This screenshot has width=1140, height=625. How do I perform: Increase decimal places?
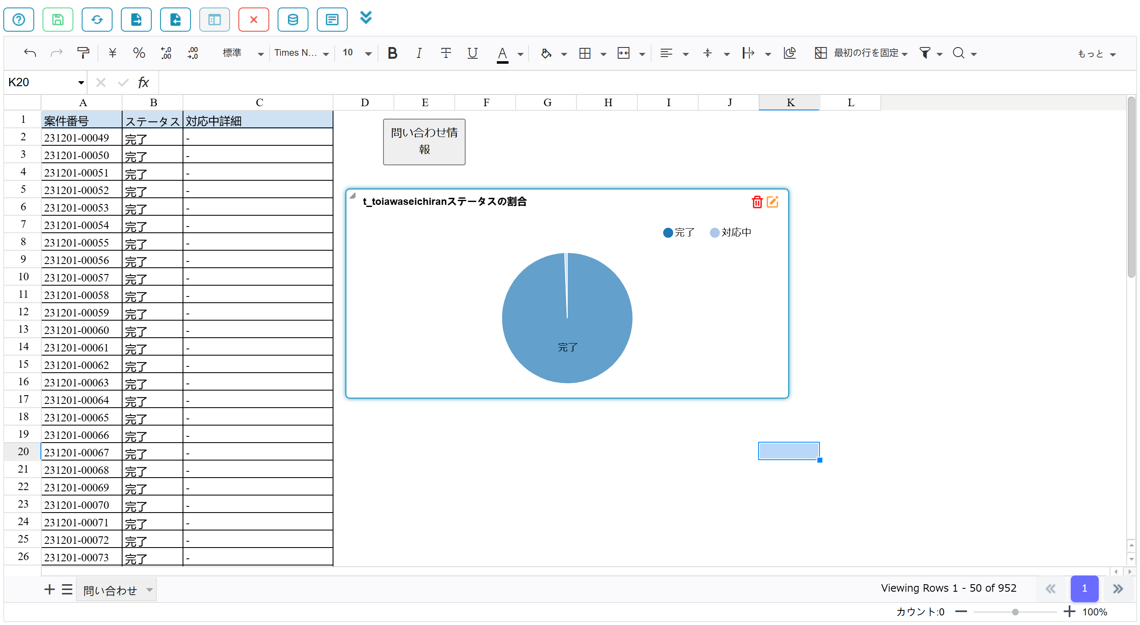pos(193,53)
